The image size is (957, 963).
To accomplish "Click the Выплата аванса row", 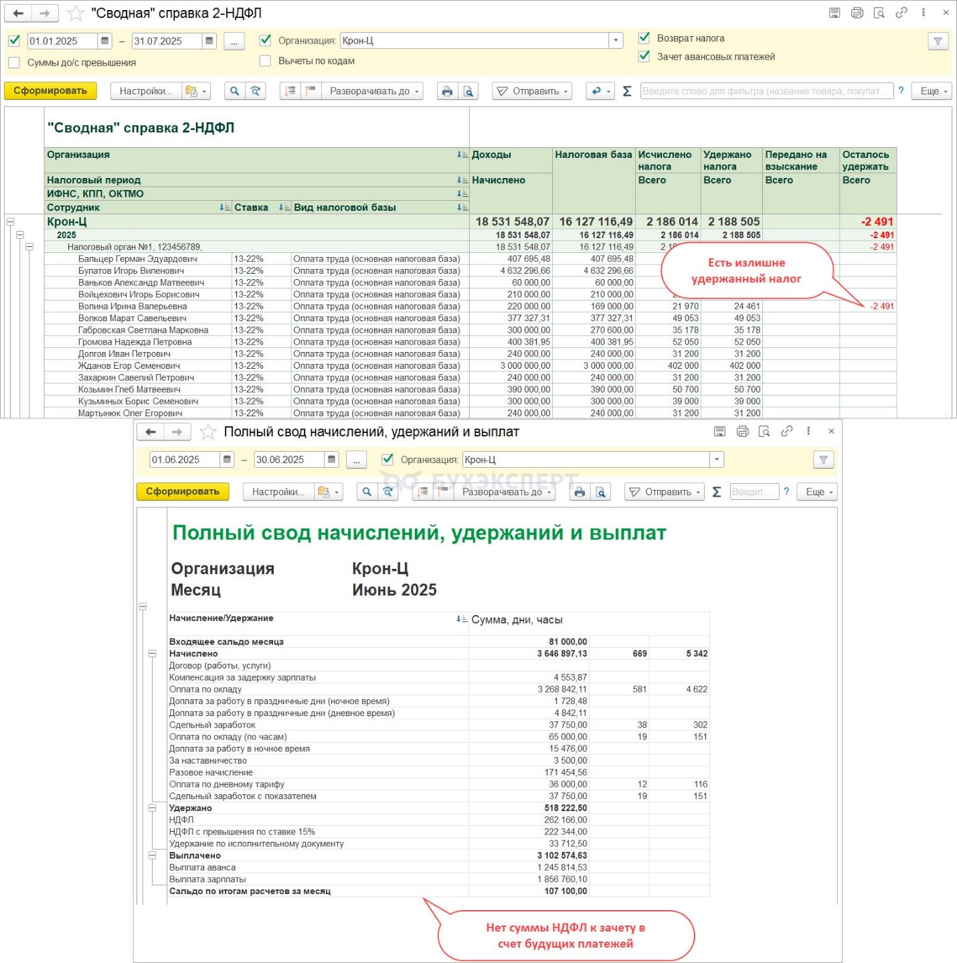I will pos(438,867).
